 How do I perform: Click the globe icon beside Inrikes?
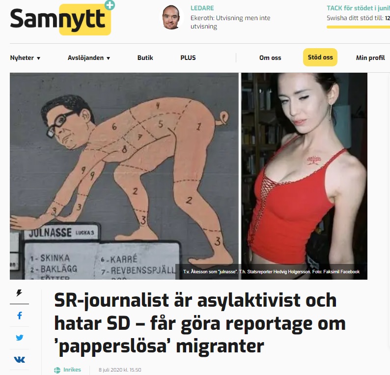pos(57,370)
